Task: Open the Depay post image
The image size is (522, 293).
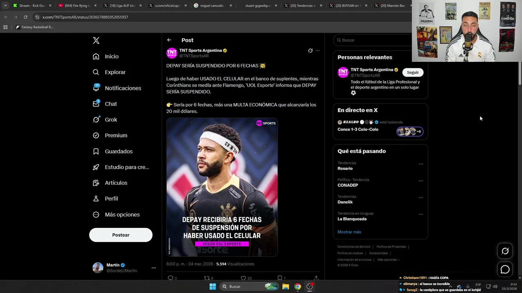Action: point(222,187)
